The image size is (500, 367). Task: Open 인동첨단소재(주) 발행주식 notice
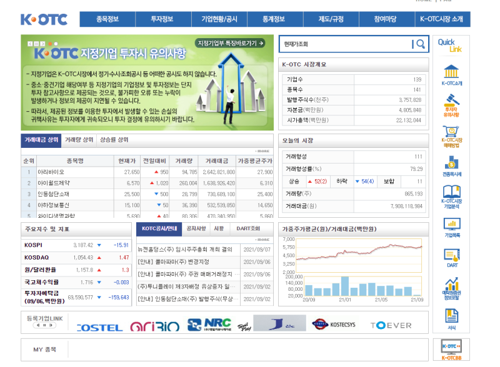coord(187,299)
